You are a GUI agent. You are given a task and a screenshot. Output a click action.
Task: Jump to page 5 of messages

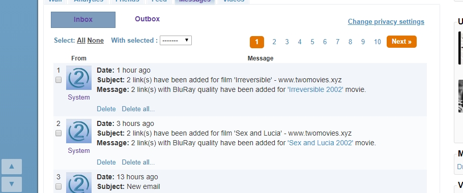click(312, 42)
